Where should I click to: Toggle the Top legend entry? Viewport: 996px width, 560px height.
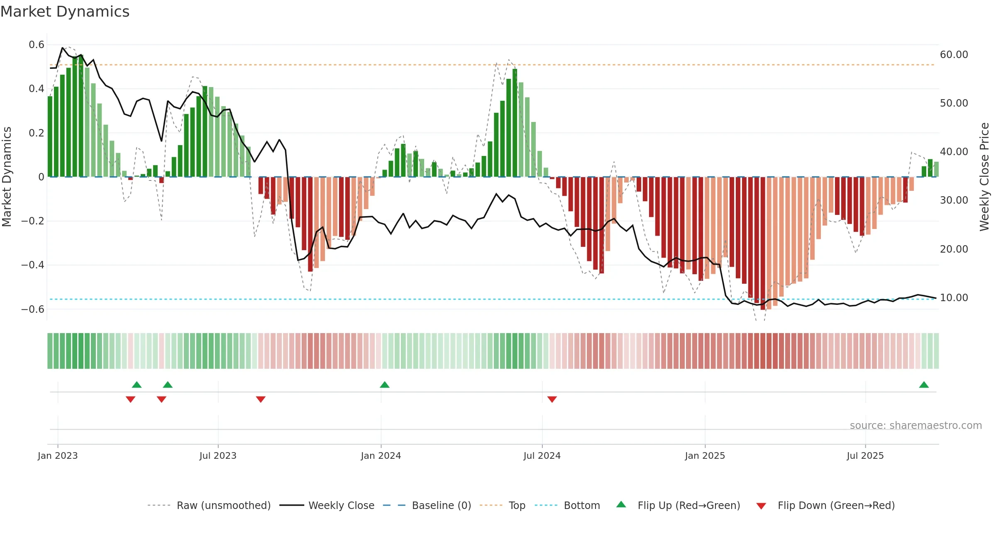coord(503,505)
